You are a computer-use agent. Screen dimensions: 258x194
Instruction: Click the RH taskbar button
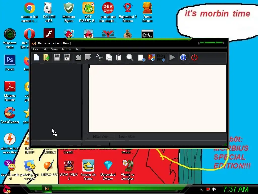point(47,189)
